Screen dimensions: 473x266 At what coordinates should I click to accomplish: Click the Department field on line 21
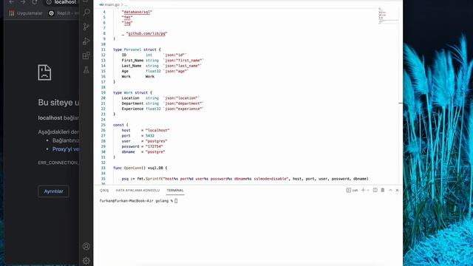coord(132,103)
